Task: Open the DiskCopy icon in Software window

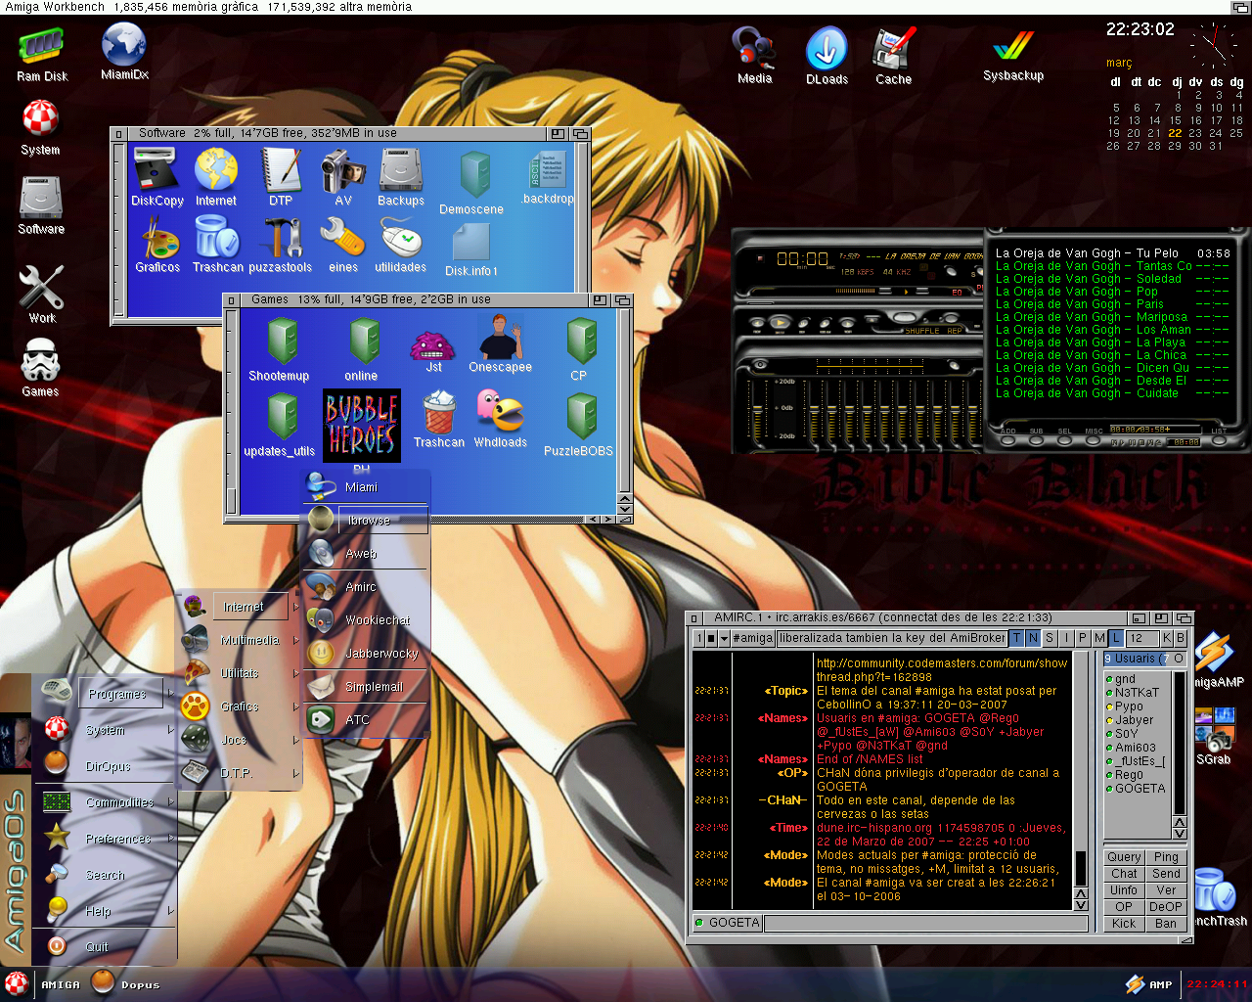Action: pos(156,170)
